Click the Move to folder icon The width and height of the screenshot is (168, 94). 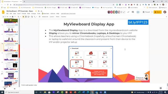coord(39,11)
